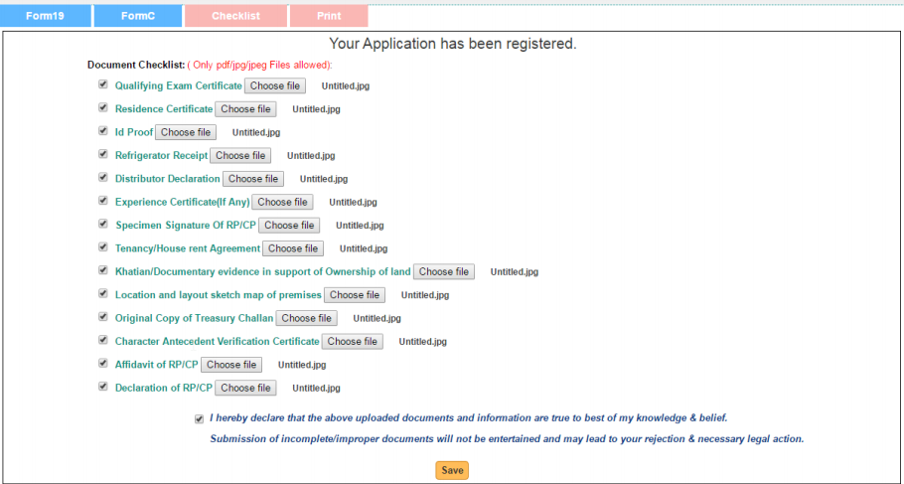Choose file for Affidavit of RP/CP
This screenshot has width=904, height=484.
click(230, 365)
